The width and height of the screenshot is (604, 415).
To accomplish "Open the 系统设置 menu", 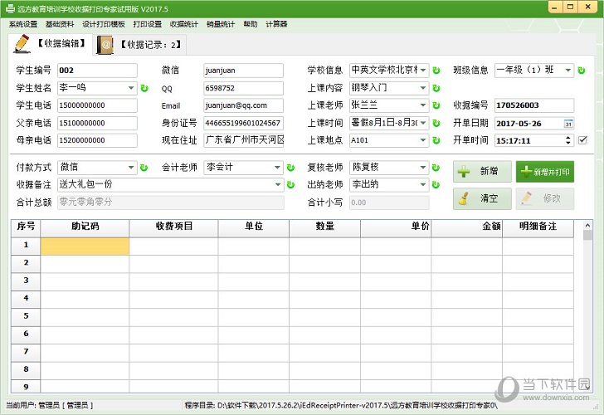I will click(23, 24).
